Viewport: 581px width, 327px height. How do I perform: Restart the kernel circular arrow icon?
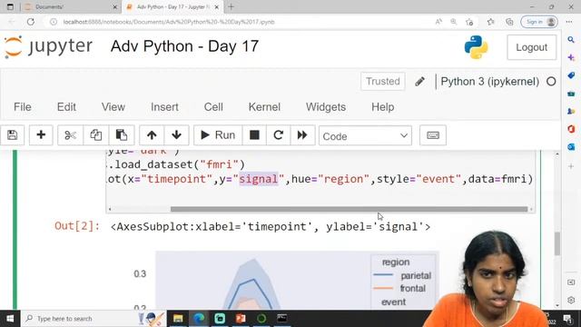(279, 135)
